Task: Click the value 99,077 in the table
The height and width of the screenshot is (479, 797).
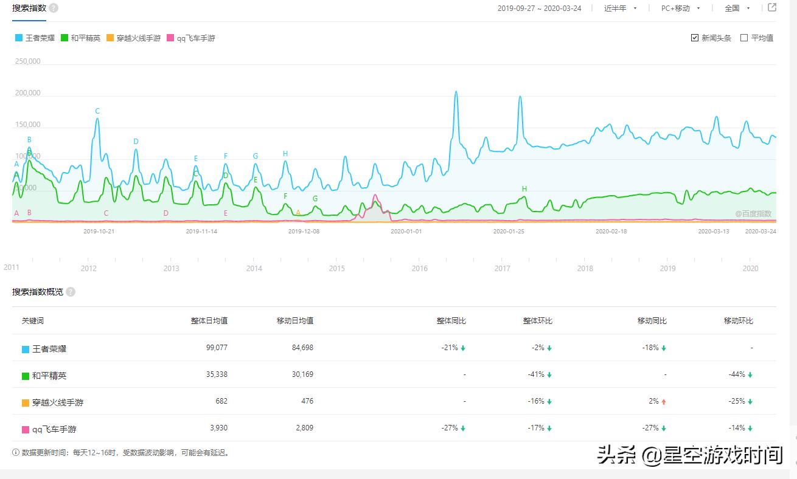Action: (217, 348)
